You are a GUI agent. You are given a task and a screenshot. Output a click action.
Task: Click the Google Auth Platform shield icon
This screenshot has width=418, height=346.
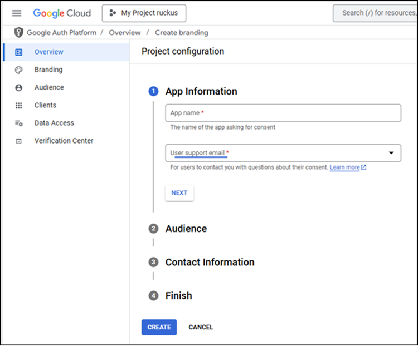(19, 33)
